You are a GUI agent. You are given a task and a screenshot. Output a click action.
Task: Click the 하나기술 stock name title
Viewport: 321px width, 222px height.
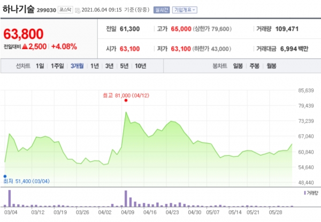[18, 10]
